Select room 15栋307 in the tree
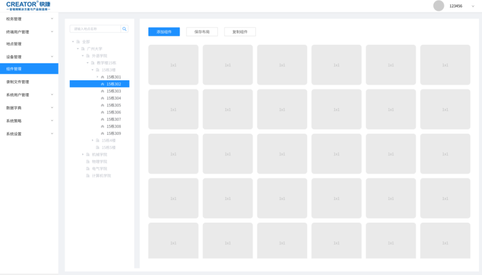This screenshot has height=275, width=482. click(113, 119)
